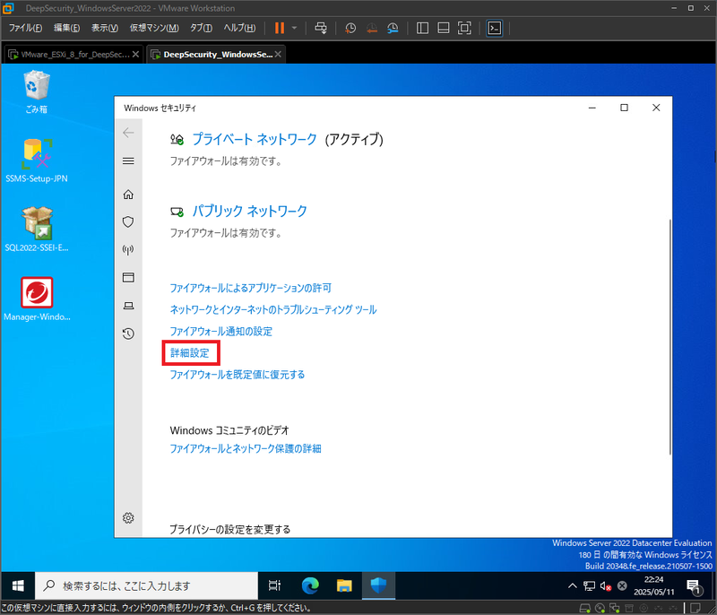
Task: Select the ごみ箱 desktop icon
Action: [x=37, y=91]
